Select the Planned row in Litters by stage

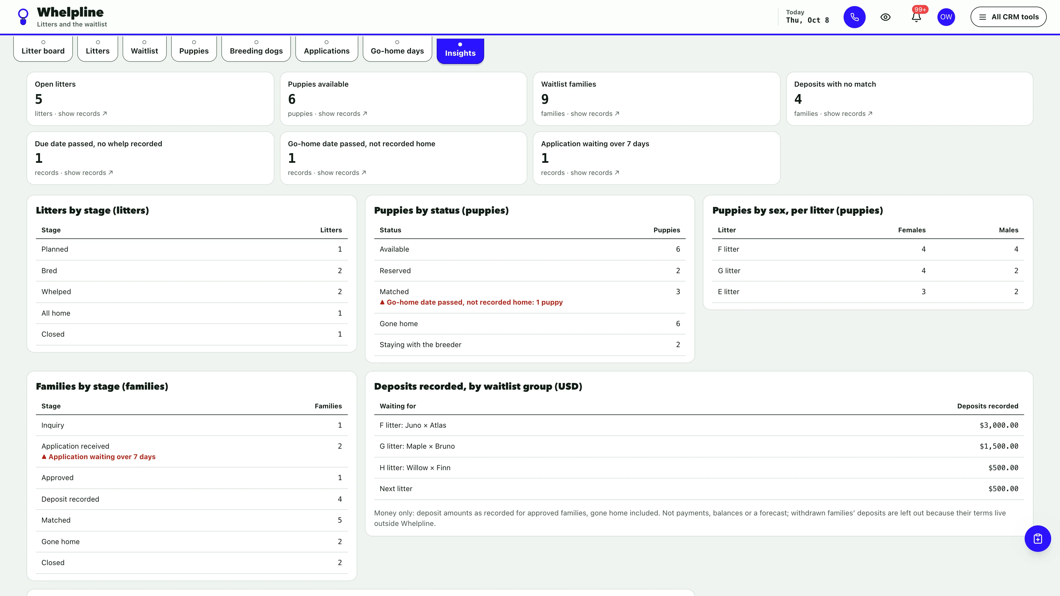pos(191,249)
